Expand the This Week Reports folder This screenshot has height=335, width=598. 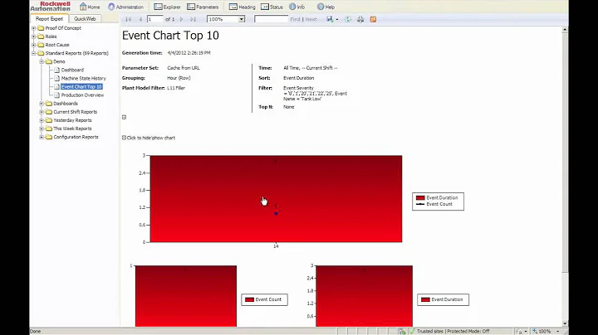pyautogui.click(x=42, y=129)
